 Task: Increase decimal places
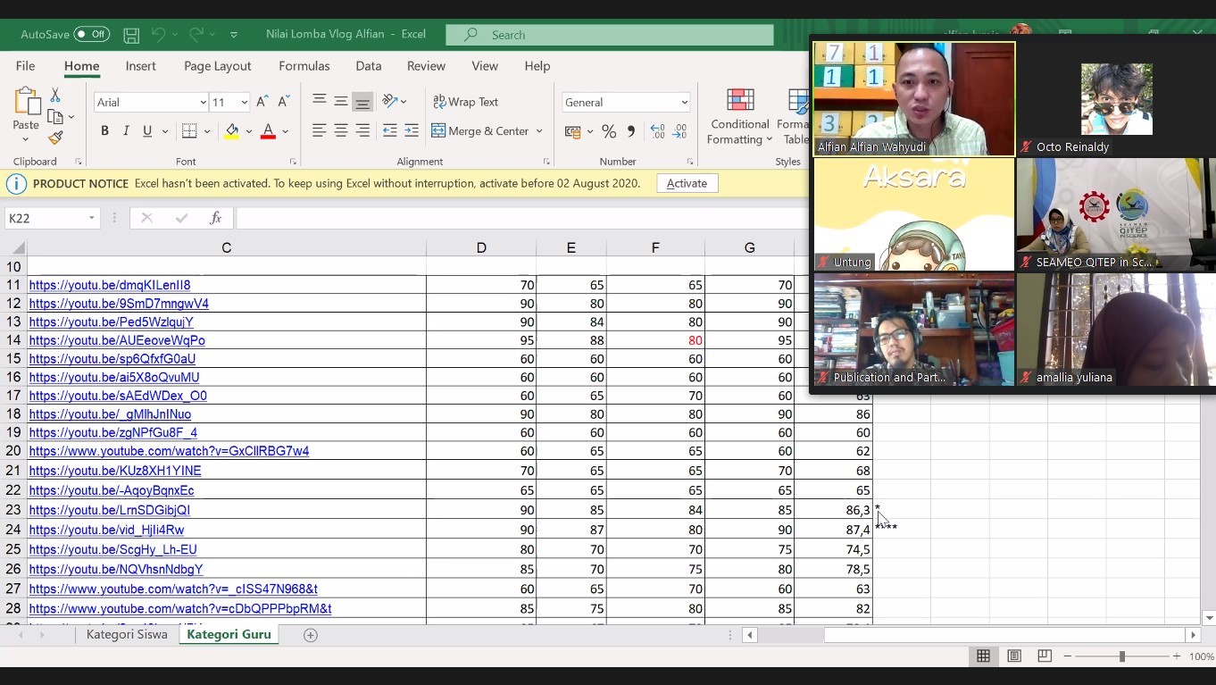(661, 130)
